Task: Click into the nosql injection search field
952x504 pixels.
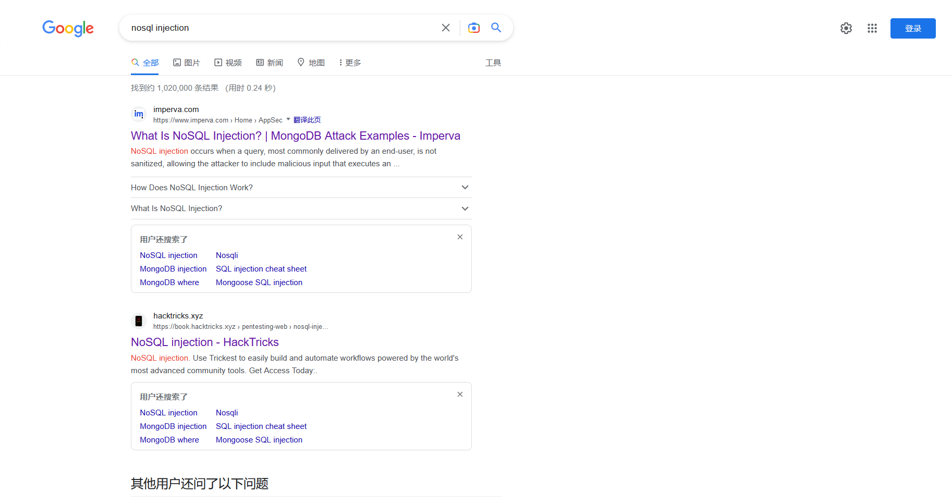Action: 282,28
